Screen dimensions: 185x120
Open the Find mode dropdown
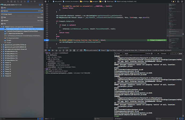point(120,54)
